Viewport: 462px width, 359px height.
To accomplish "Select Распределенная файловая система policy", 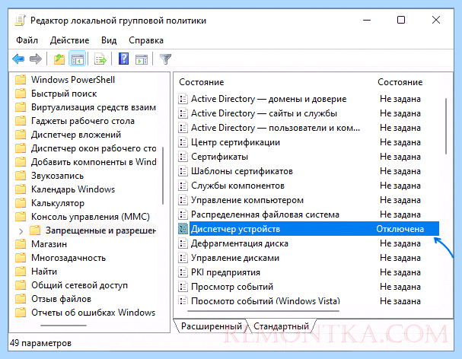I will click(x=265, y=214).
